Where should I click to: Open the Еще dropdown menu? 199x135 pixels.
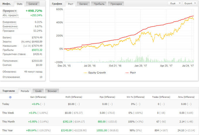click(x=175, y=3)
